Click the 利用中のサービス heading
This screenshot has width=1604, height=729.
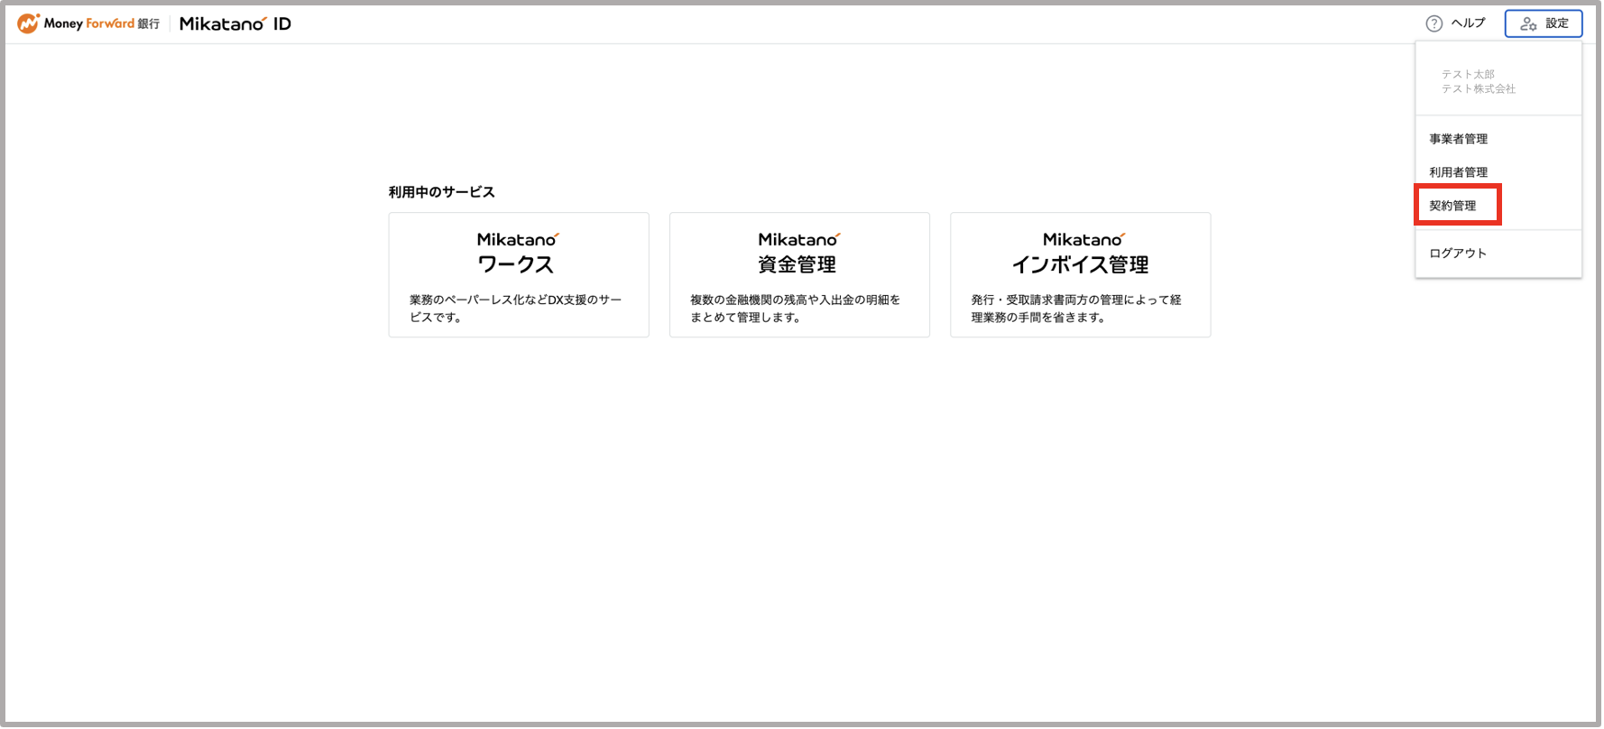coord(442,192)
